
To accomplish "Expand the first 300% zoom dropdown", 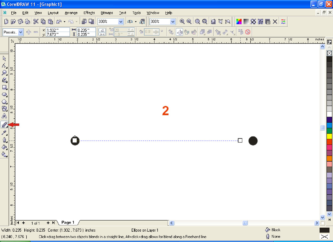I will 121,21.
